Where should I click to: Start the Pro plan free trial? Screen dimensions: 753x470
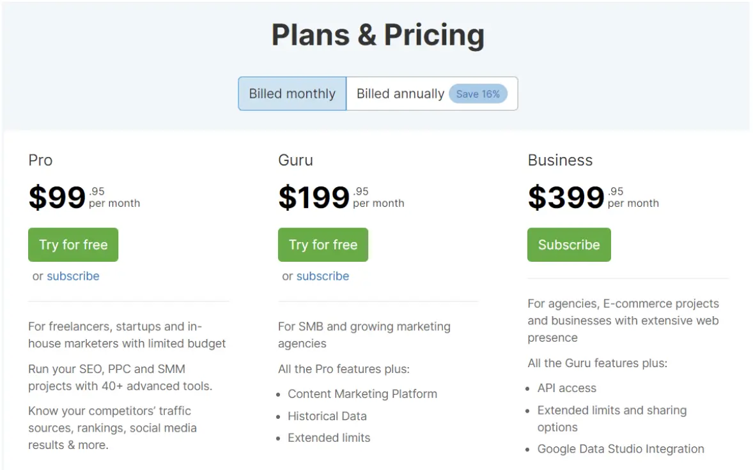(x=73, y=245)
